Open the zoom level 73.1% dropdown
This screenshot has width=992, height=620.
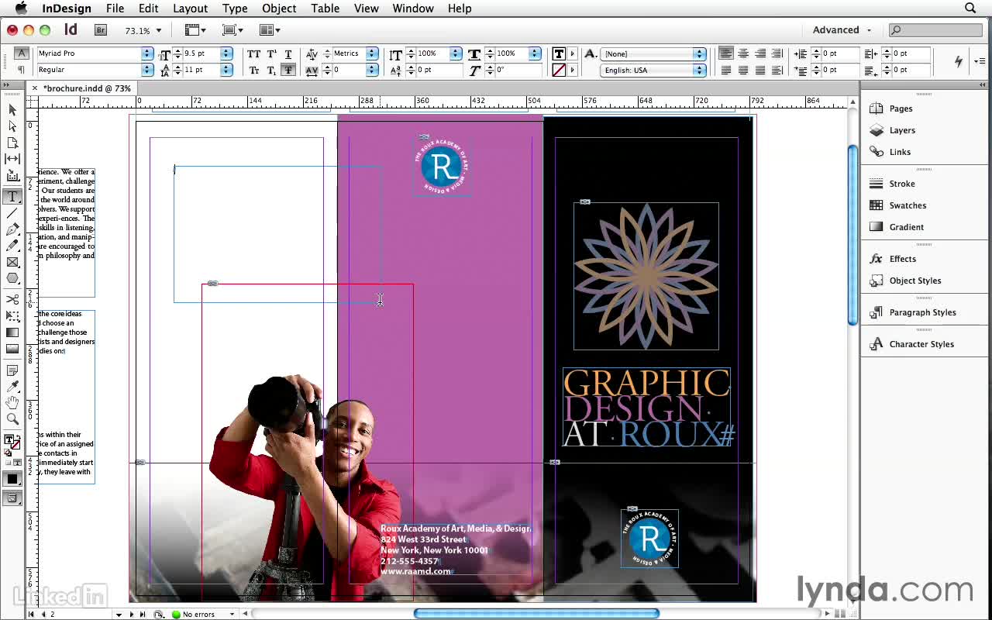(x=158, y=30)
